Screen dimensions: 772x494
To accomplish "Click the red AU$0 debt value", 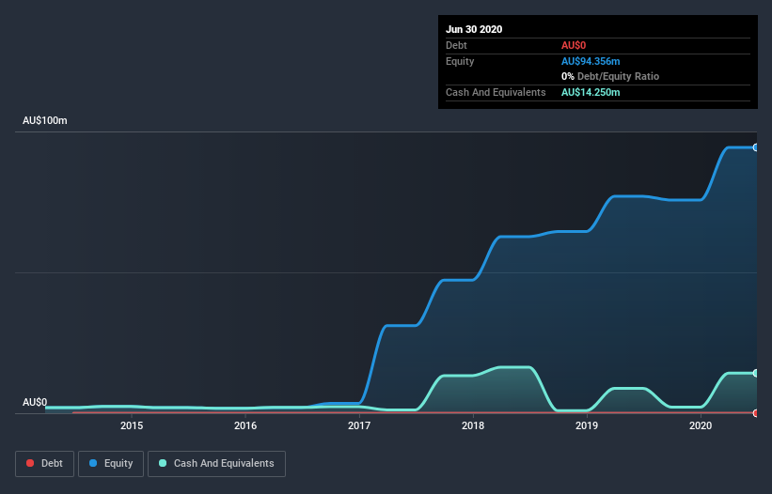I will pos(574,45).
